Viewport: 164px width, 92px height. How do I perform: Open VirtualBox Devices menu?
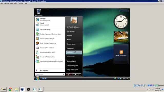click(21, 3)
